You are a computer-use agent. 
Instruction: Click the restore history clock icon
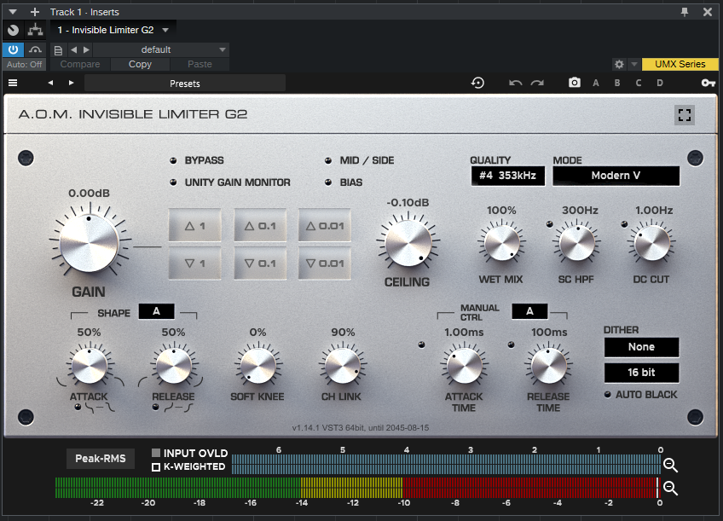tap(477, 83)
